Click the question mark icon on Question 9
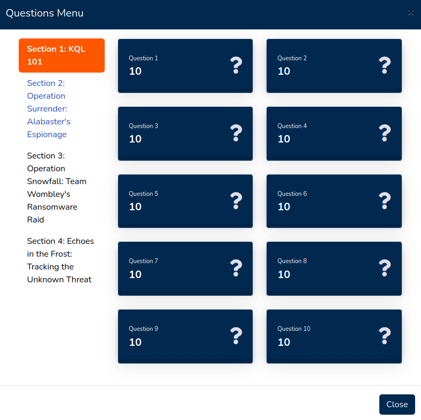The width and height of the screenshot is (421, 420). [236, 336]
